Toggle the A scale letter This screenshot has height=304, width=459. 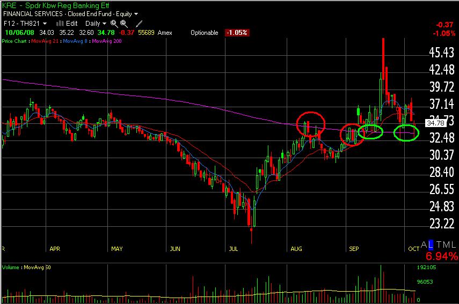click(x=424, y=244)
